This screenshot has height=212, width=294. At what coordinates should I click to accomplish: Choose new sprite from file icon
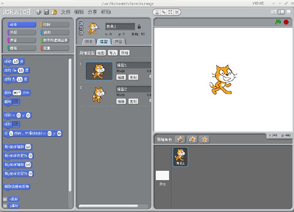pyautogui.click(x=192, y=139)
